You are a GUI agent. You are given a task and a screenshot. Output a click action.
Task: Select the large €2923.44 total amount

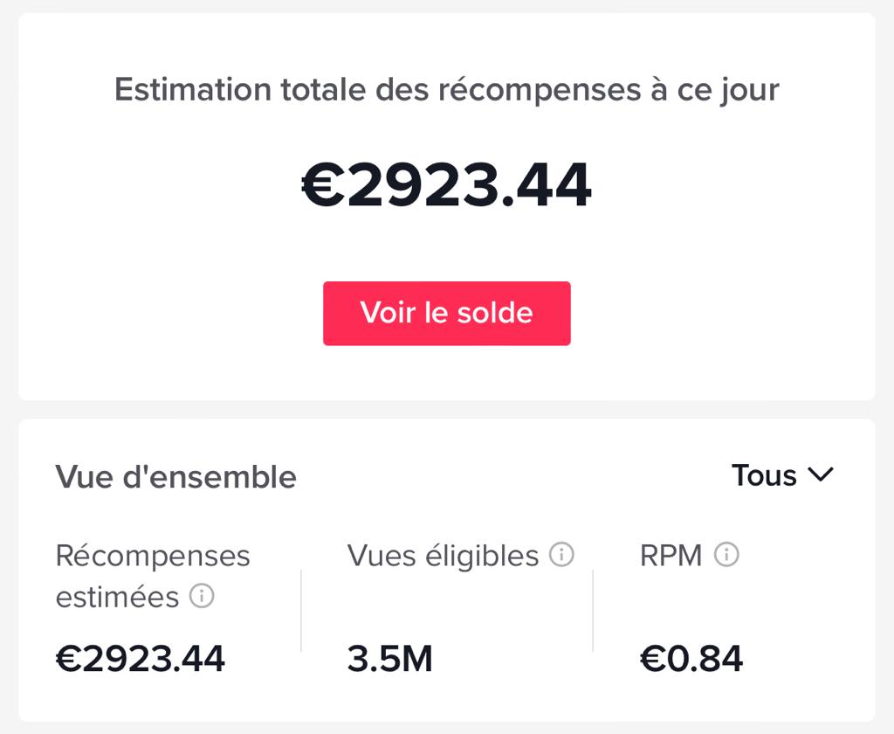pos(446,185)
